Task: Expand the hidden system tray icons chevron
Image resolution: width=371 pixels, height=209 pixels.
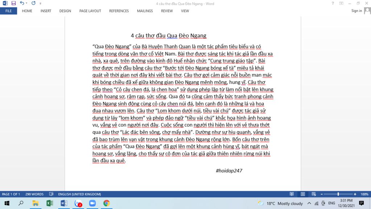Action: [309, 203]
